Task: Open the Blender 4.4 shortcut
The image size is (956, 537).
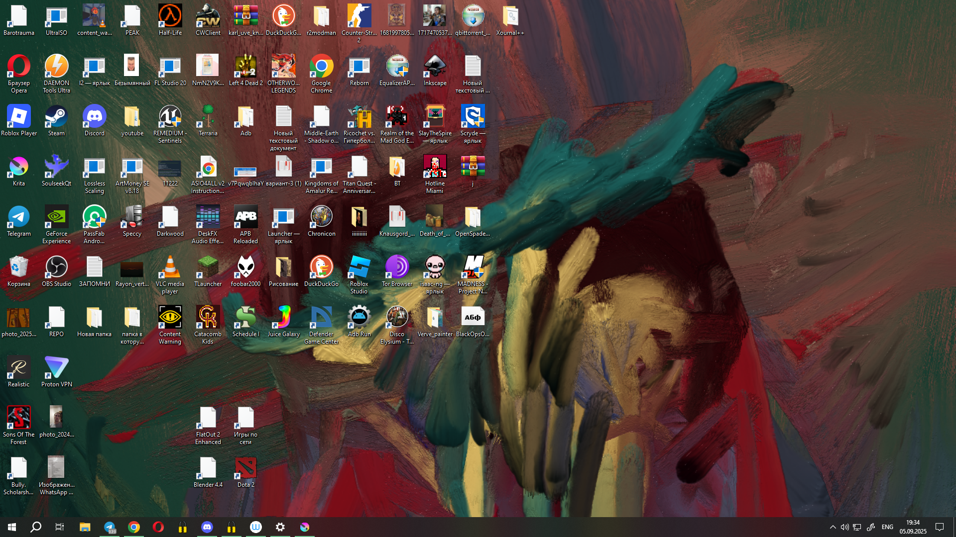Action: click(x=208, y=472)
